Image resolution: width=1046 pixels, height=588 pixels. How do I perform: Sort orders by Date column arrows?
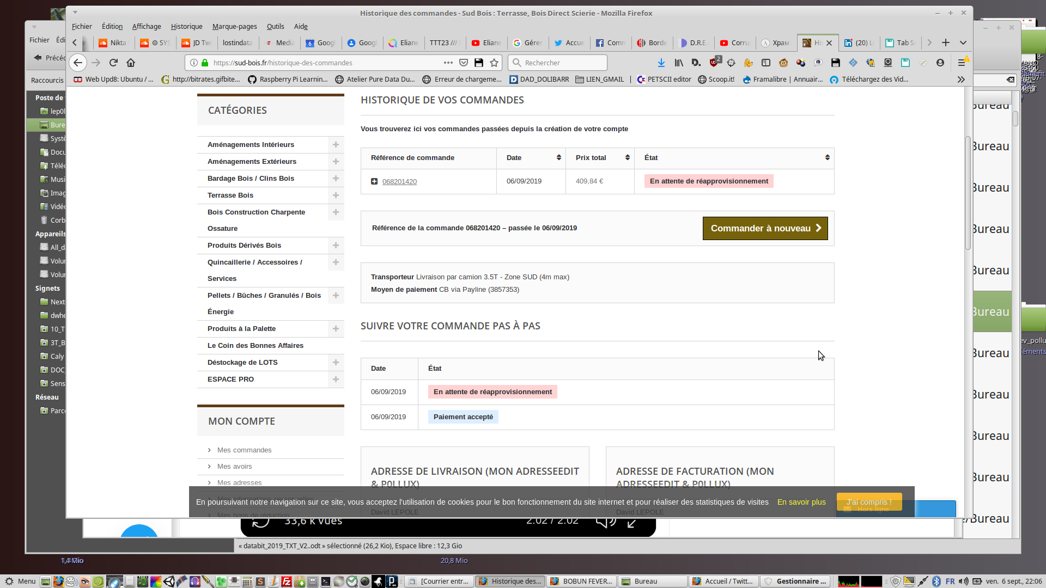click(558, 157)
